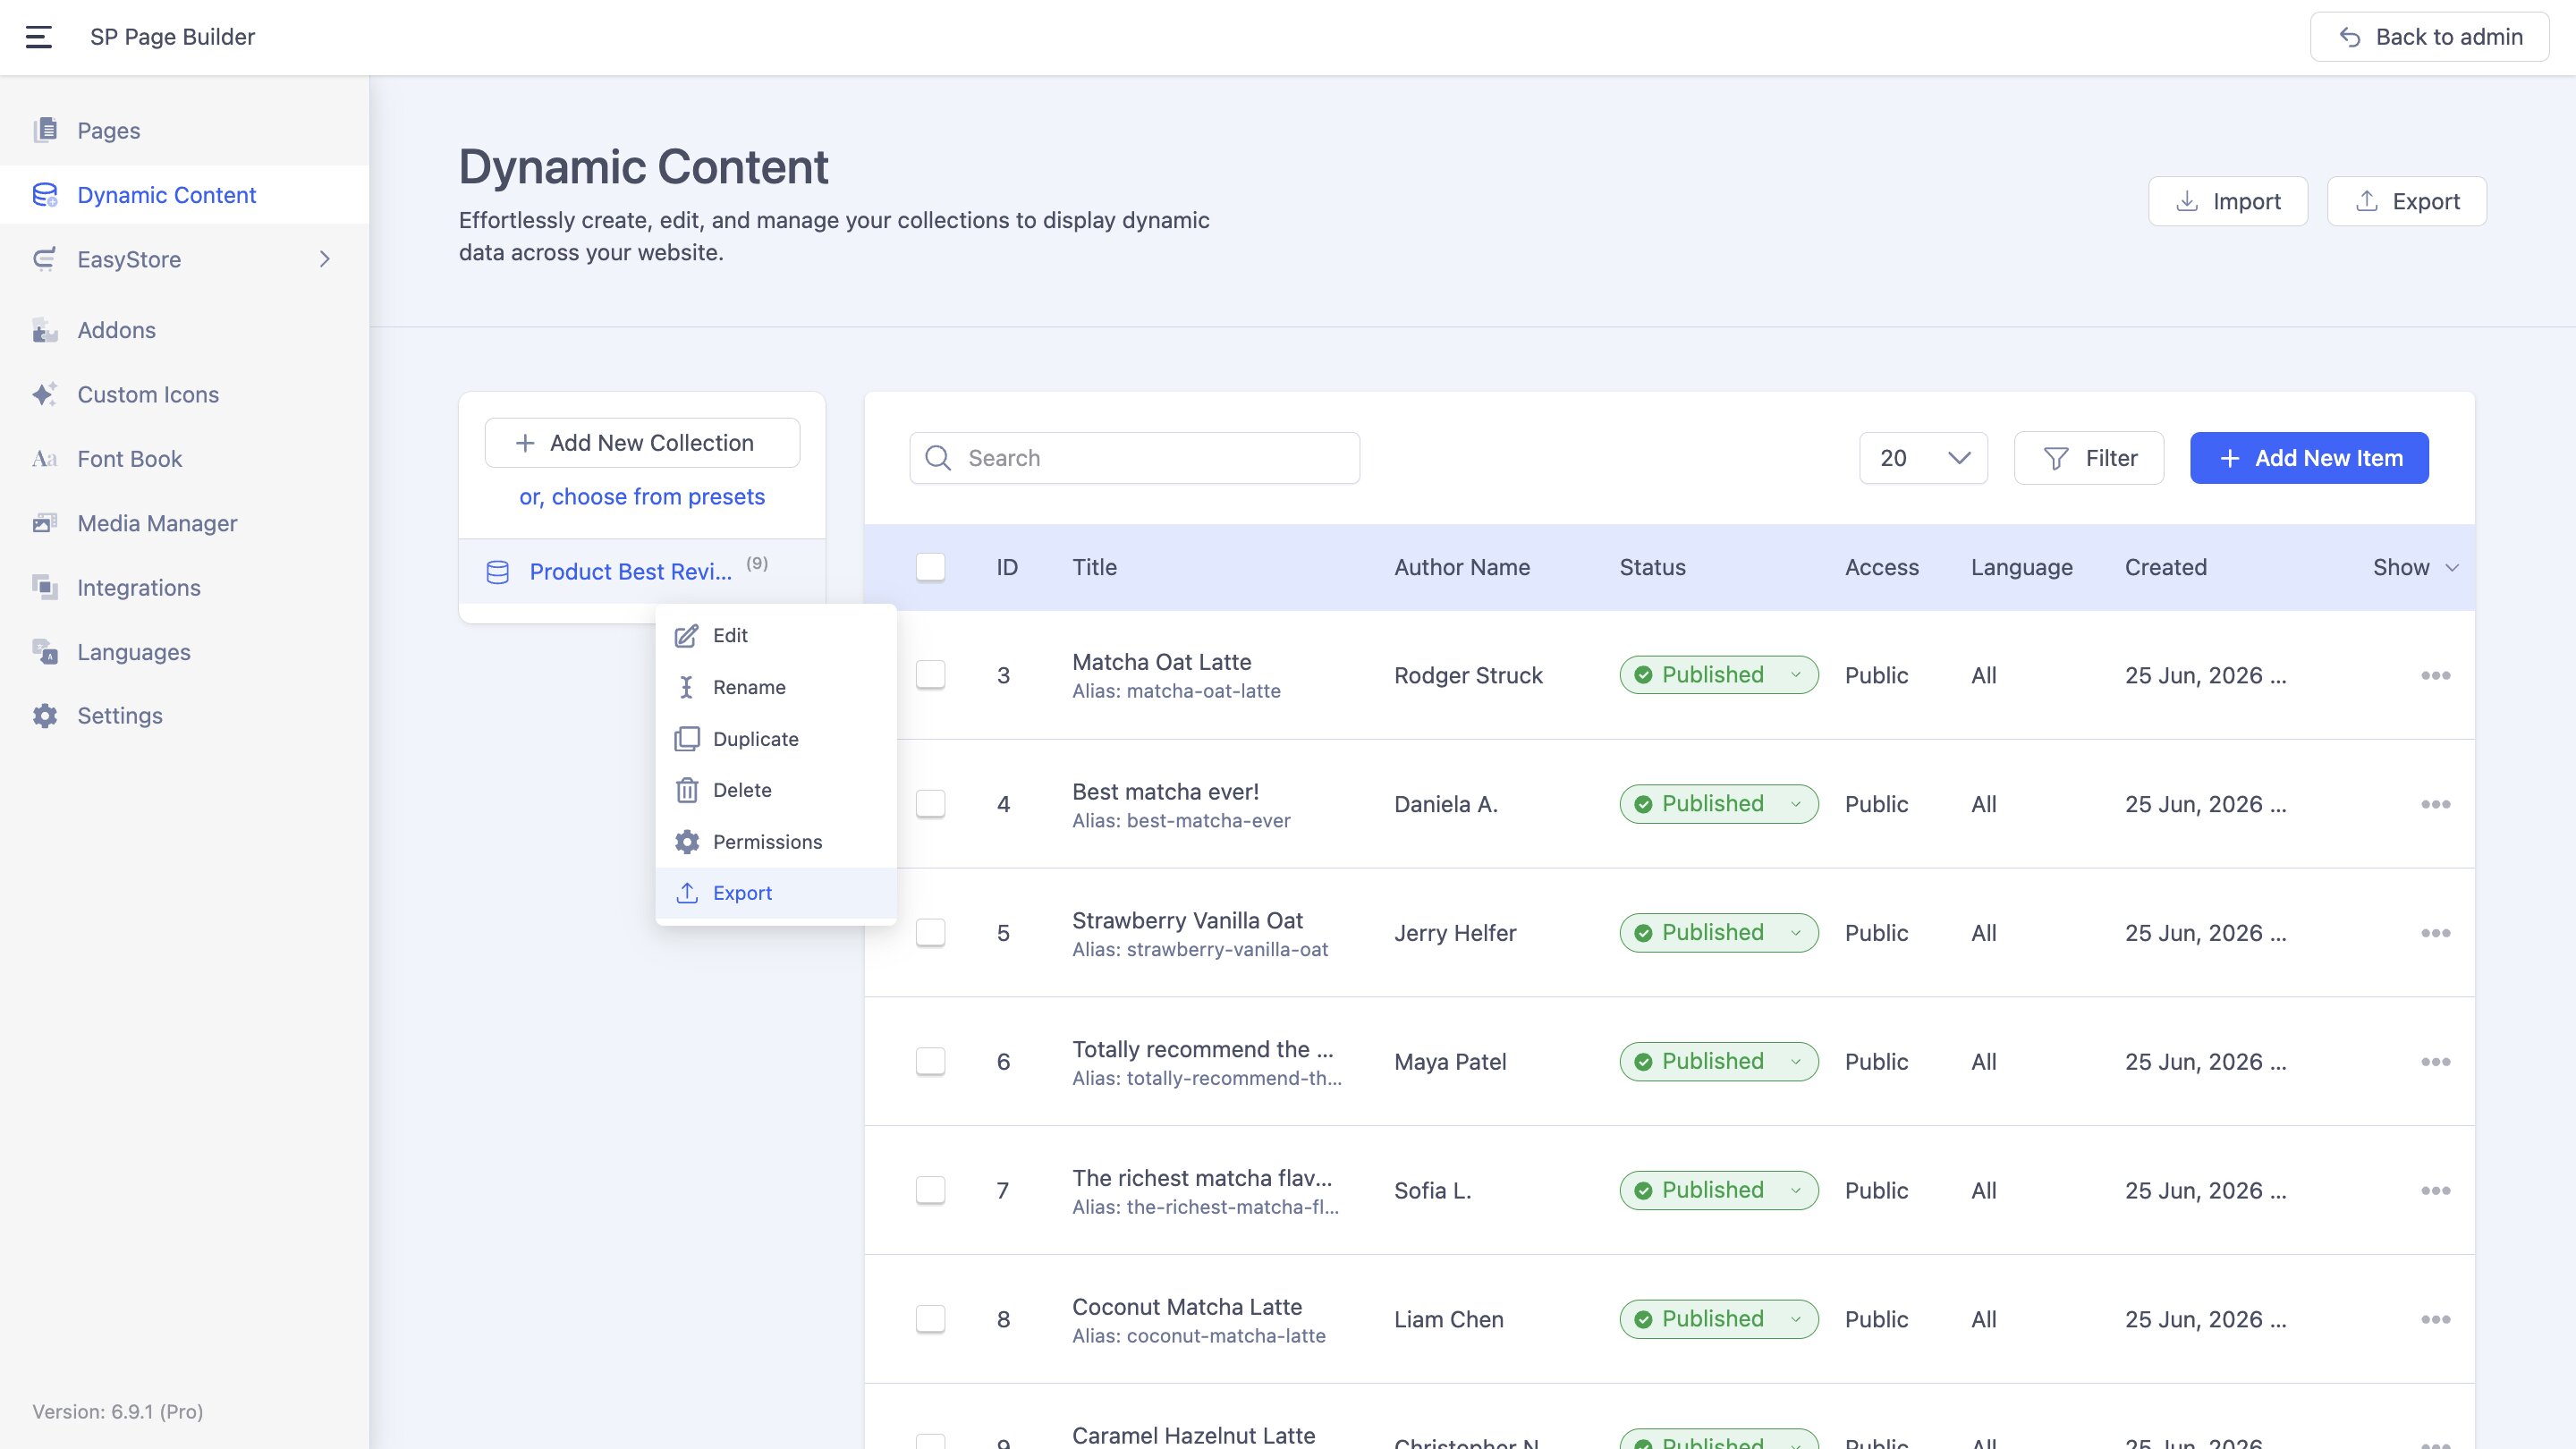This screenshot has height=1449, width=2576.
Task: Check the Best matcha ever! row checkbox
Action: [930, 804]
